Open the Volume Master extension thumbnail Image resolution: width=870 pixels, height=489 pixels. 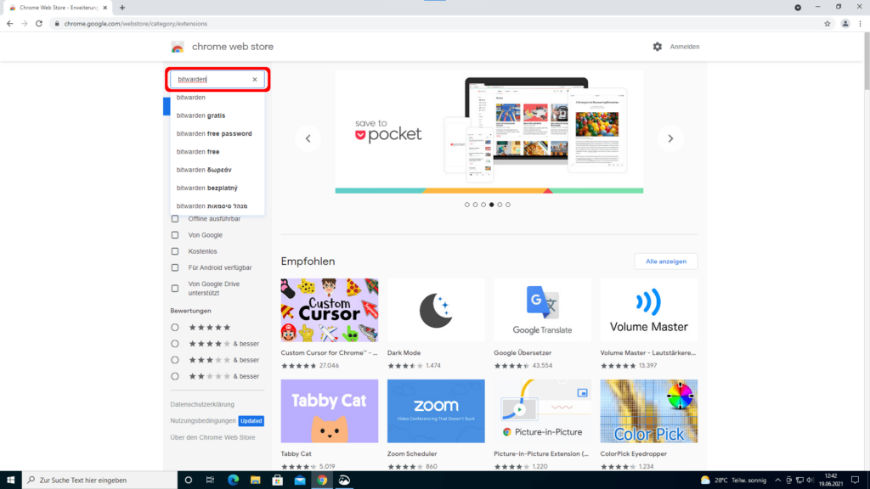[x=649, y=310]
